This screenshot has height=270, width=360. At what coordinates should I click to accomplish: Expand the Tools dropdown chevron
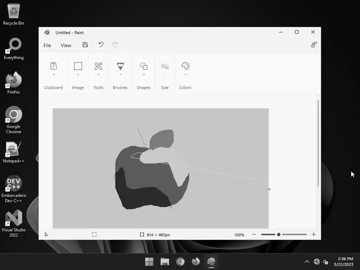(98, 75)
